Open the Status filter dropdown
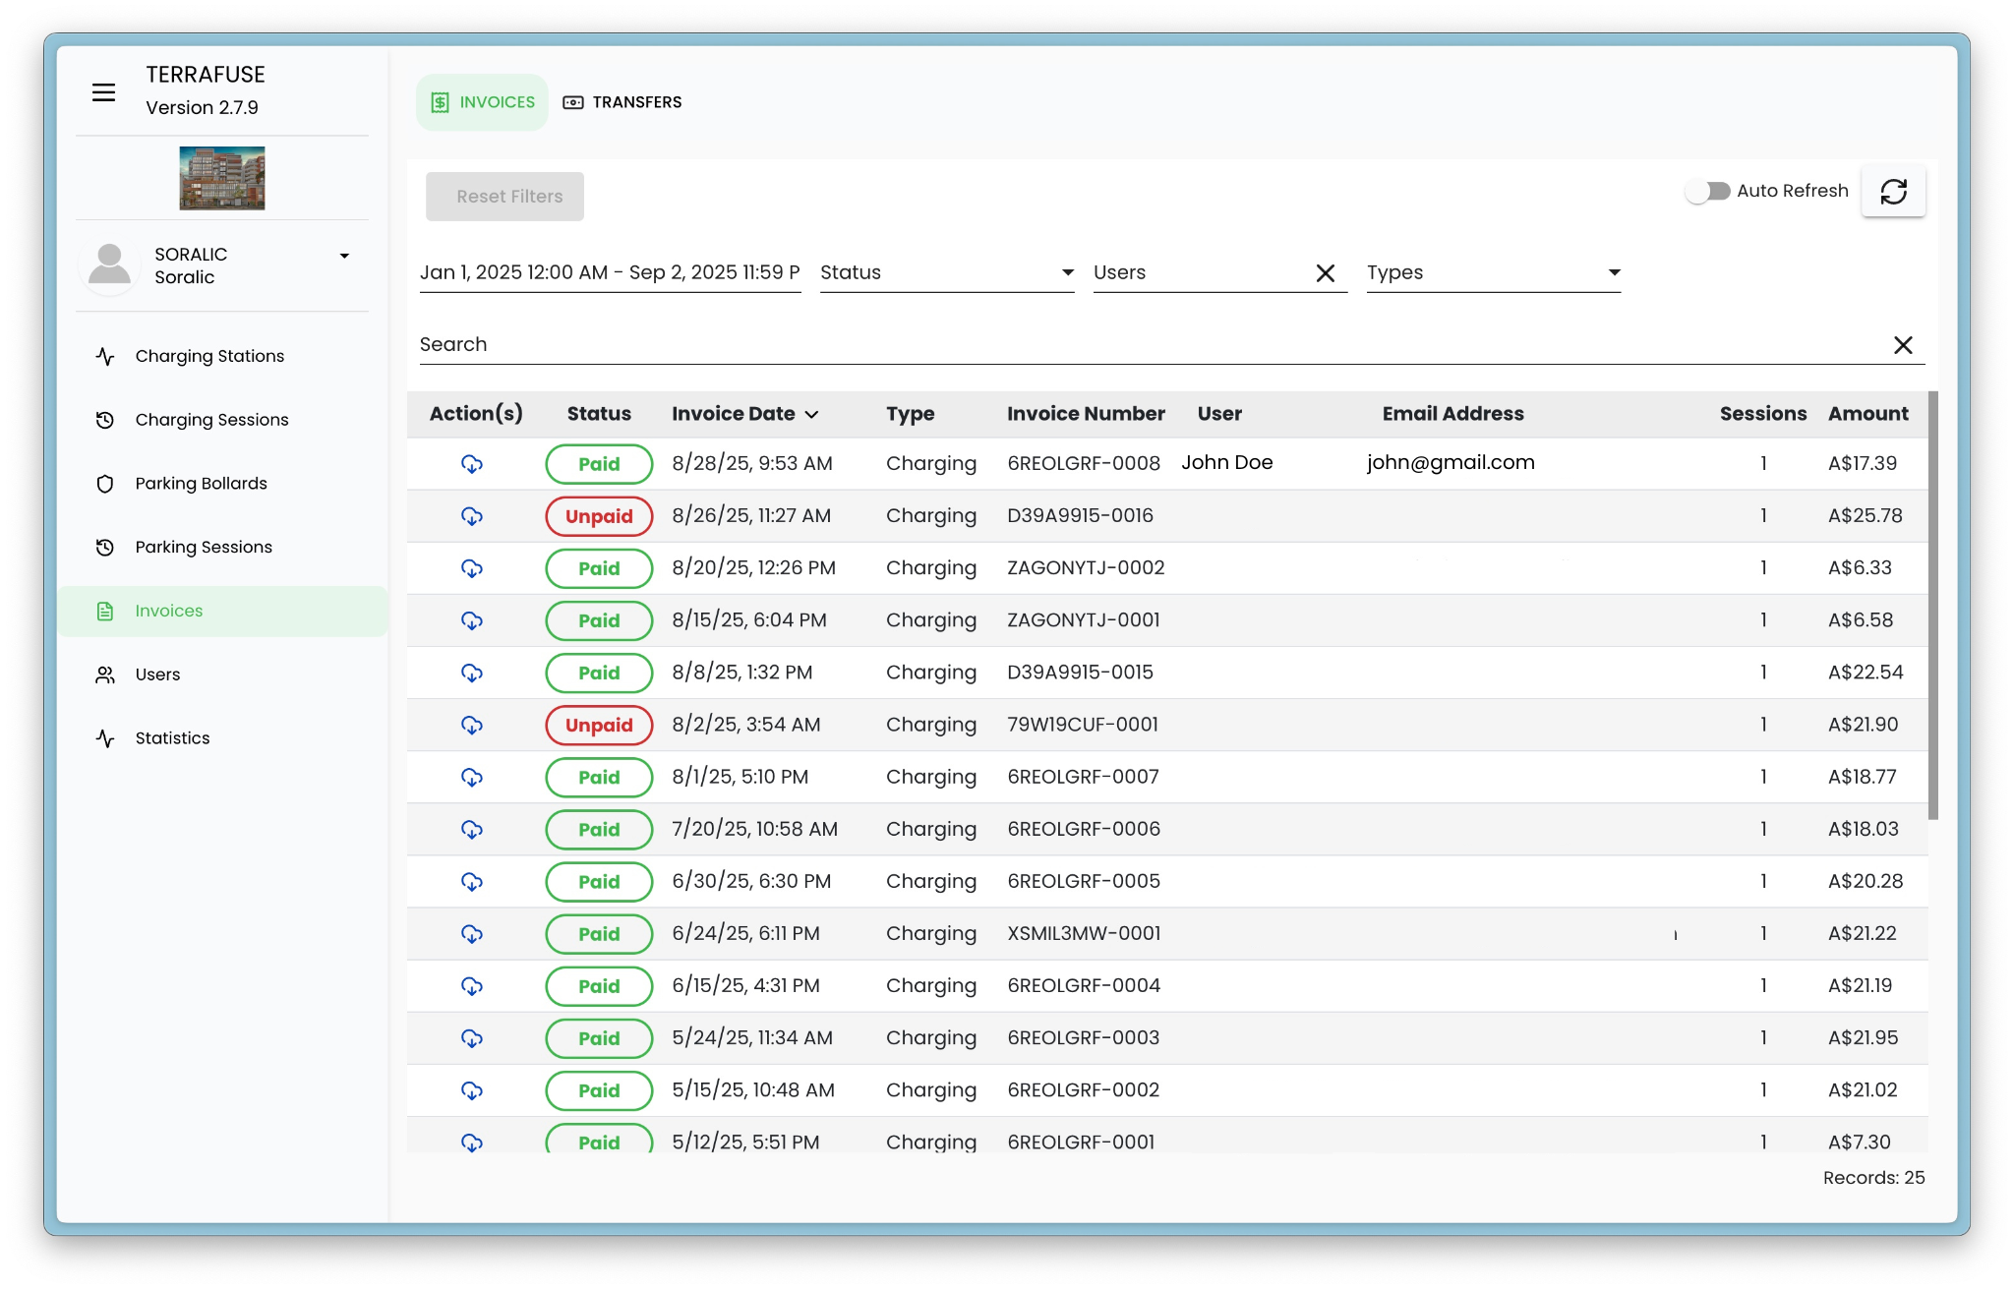The height and width of the screenshot is (1289, 2014). click(946, 273)
